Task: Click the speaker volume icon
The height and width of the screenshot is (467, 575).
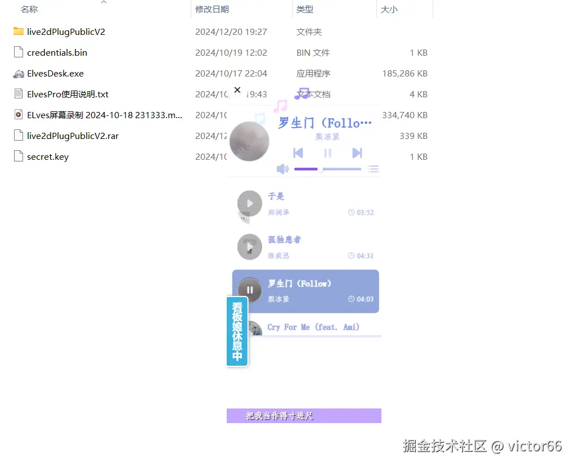Action: tap(282, 168)
